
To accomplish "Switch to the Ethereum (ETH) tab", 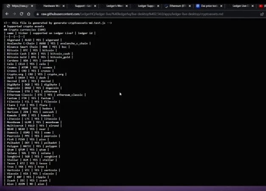I will [x=178, y=6].
